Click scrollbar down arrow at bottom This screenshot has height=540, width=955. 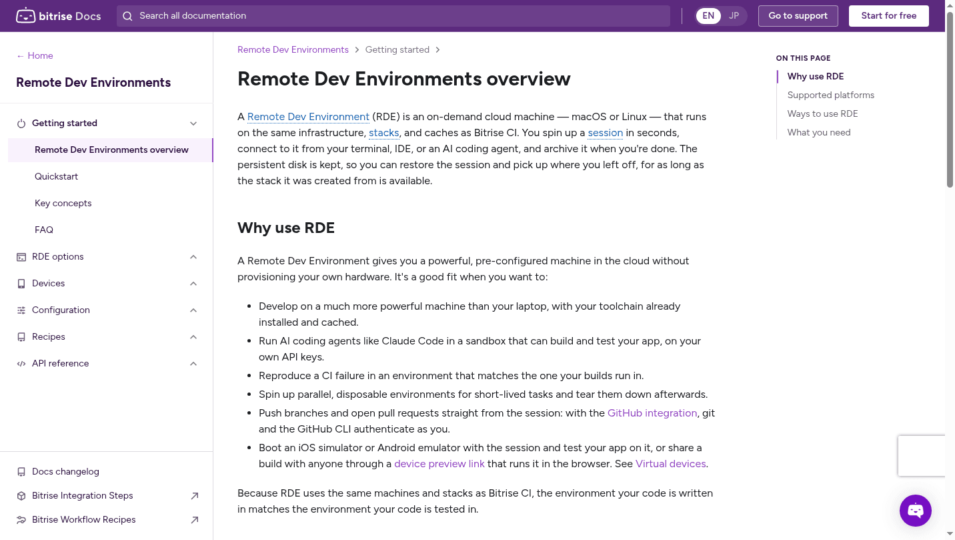[x=950, y=534]
